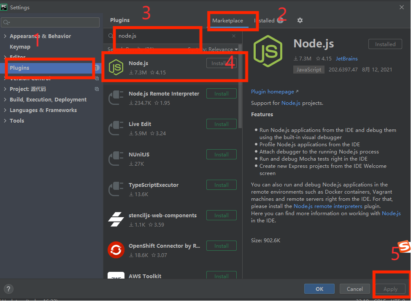The height and width of the screenshot is (301, 411).
Task: Switch to the Installed tab
Action: pyautogui.click(x=265, y=21)
